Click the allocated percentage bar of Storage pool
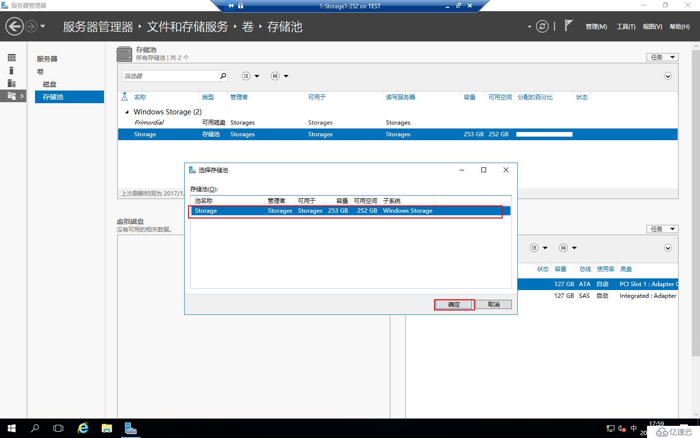Image resolution: width=700 pixels, height=438 pixels. [x=544, y=134]
